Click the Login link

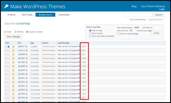pos(162,9)
